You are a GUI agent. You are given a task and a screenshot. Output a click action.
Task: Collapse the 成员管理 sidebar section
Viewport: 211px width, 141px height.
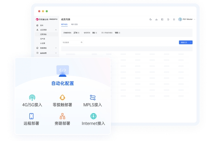pos(56,30)
